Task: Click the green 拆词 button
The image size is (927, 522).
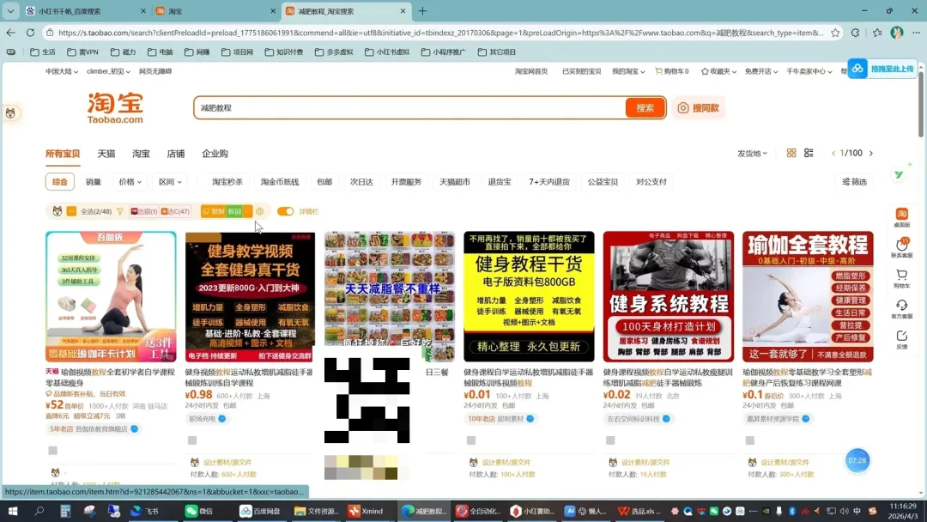Action: (234, 212)
